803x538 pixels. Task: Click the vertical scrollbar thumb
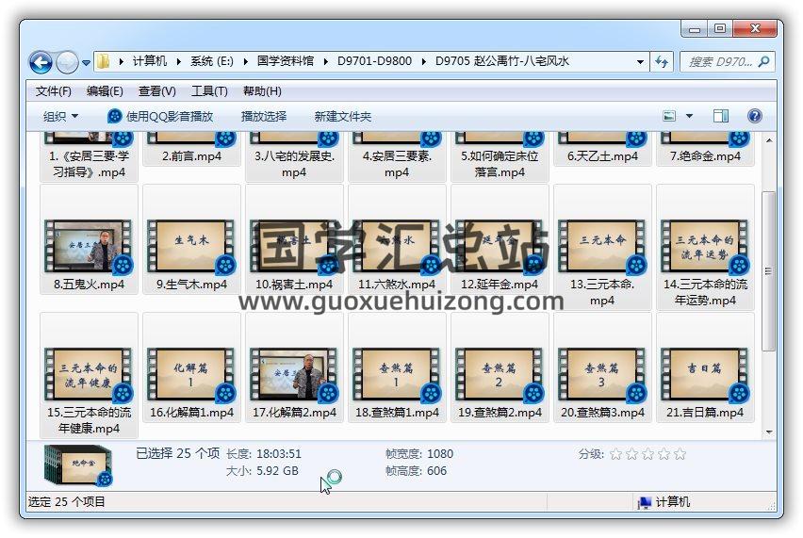769,271
